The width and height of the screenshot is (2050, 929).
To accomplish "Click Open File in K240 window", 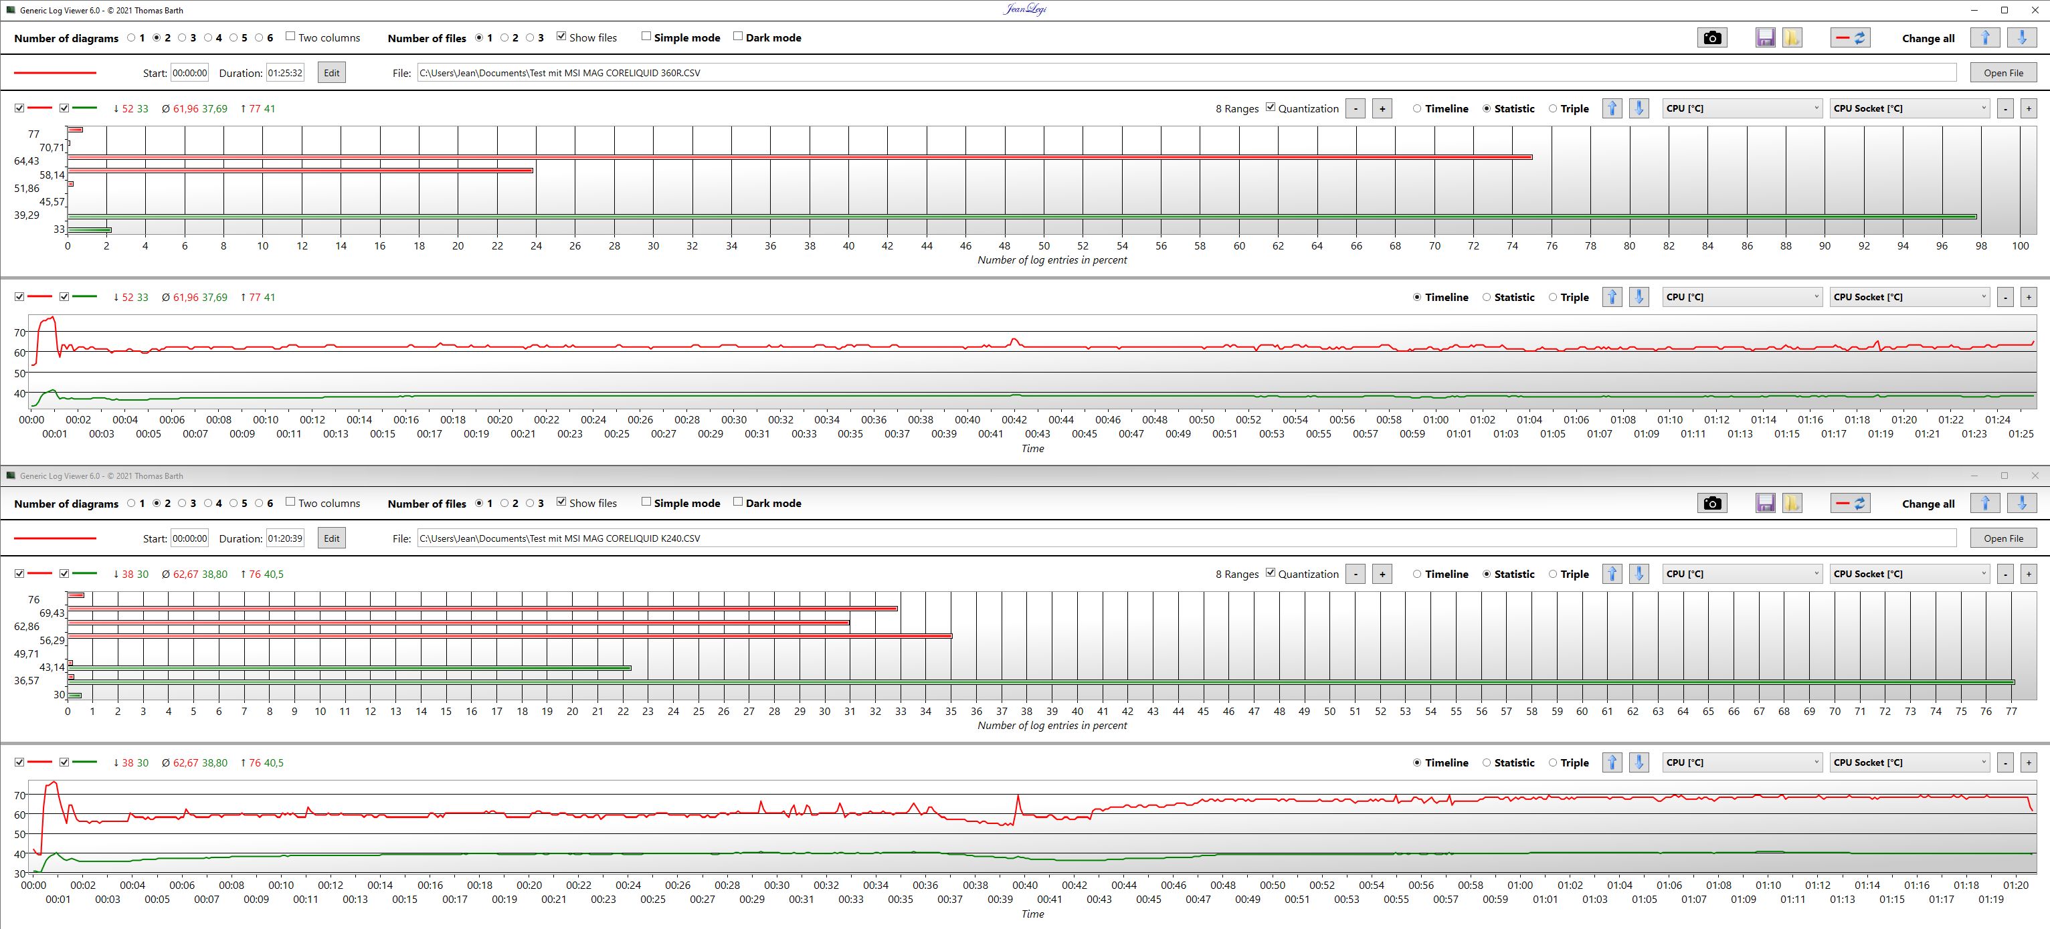I will 2002,538.
